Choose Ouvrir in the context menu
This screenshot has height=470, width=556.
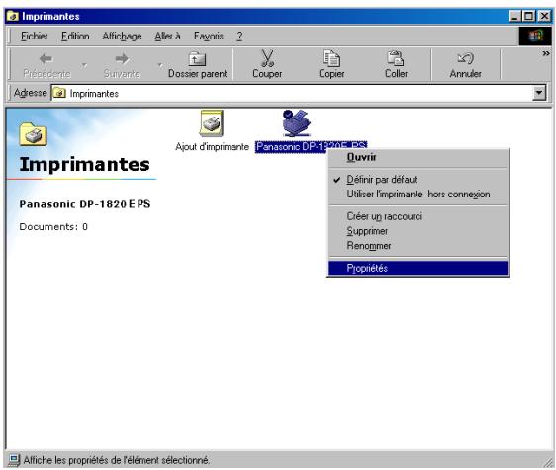[418, 157]
